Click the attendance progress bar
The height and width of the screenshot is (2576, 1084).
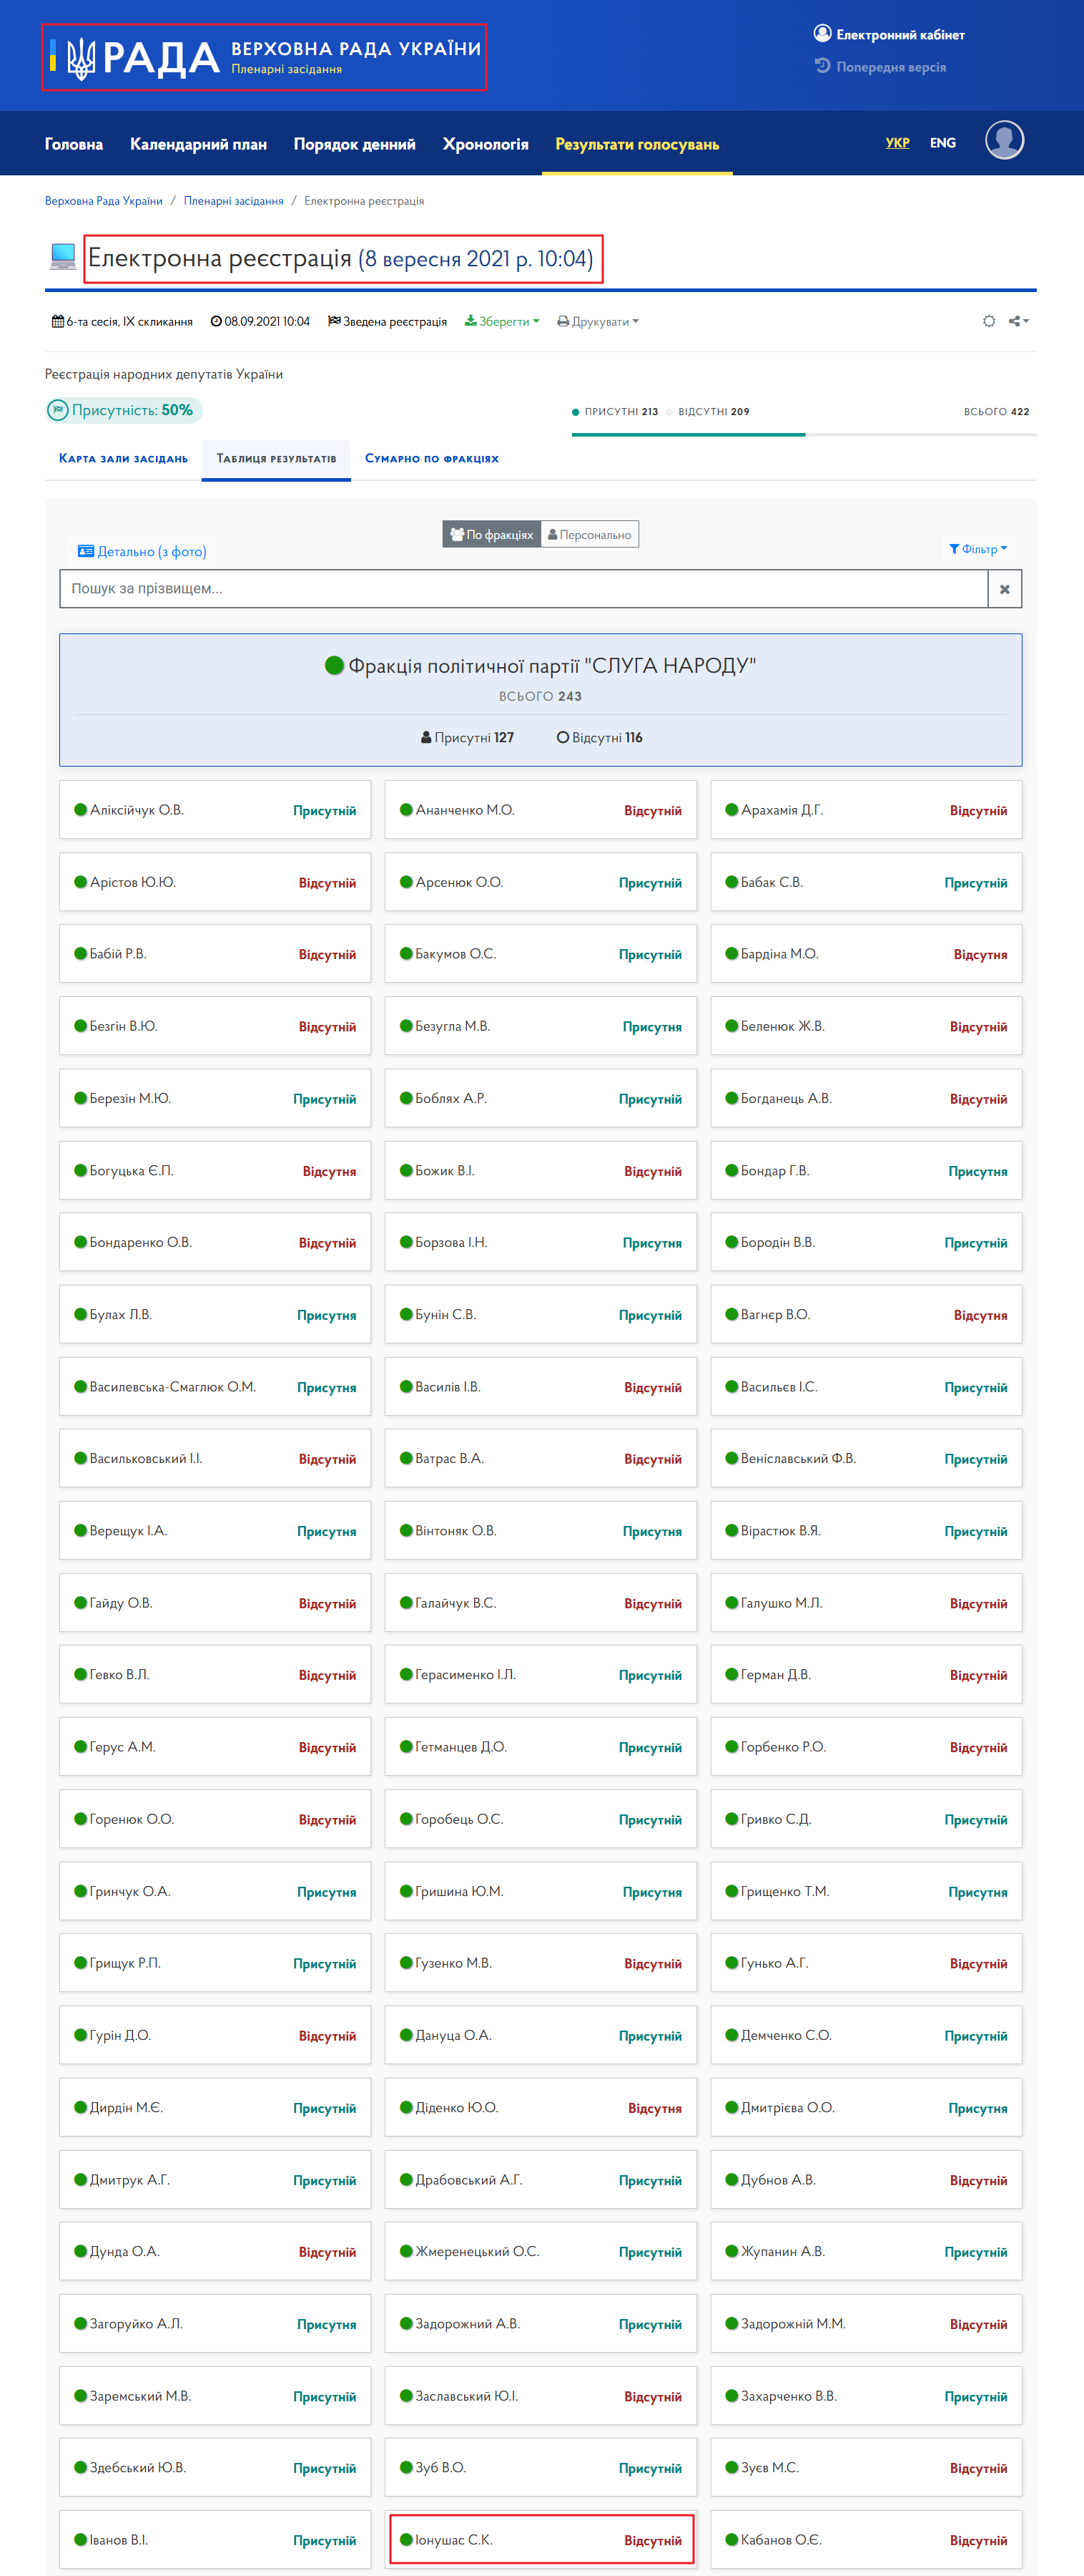point(803,435)
